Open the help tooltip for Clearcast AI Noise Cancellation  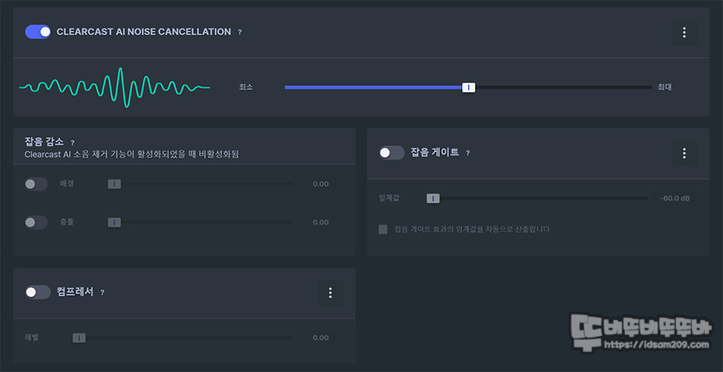239,32
